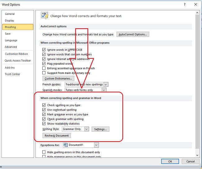This screenshot has width=202, height=169.
Task: Expand the Writing Style dropdown
Action: (87, 129)
